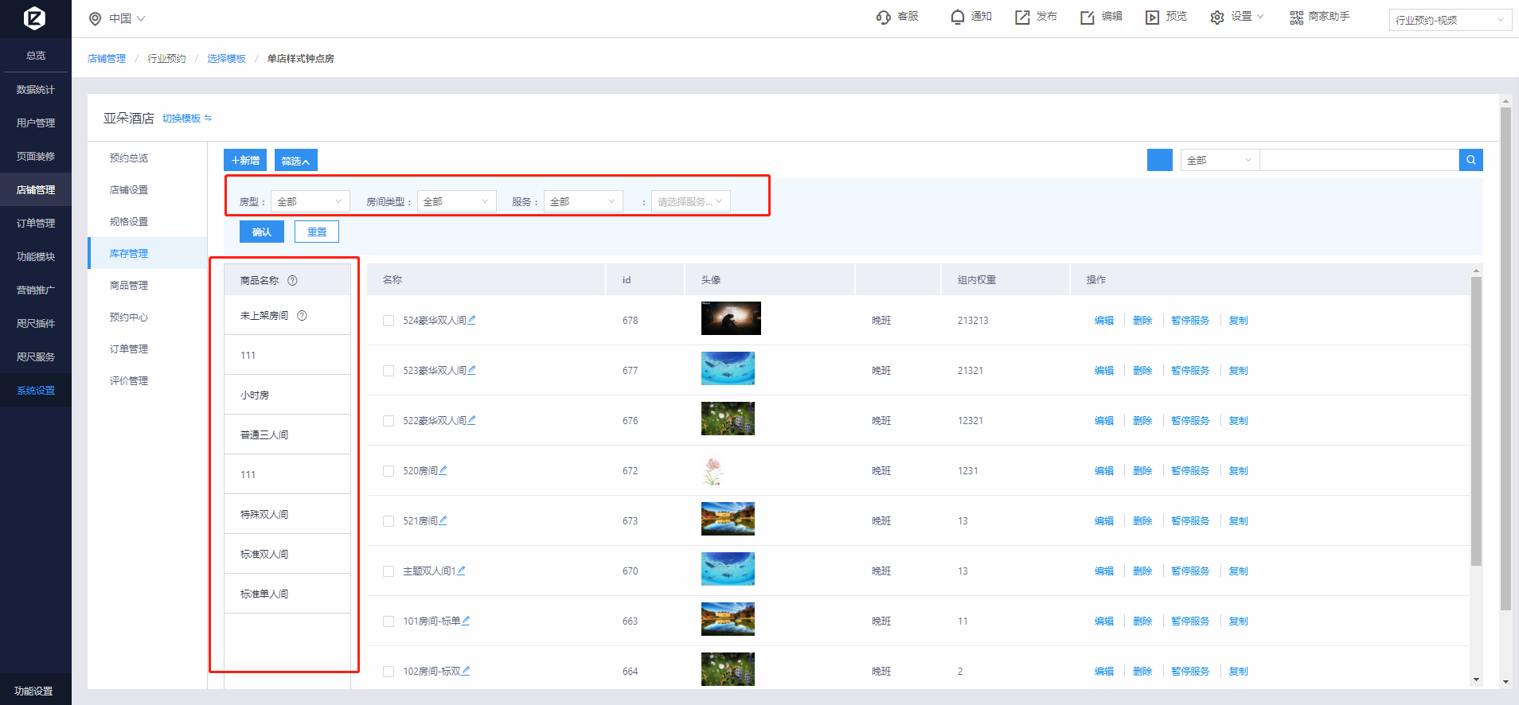Select 商品管理 in the submenu

tap(129, 285)
